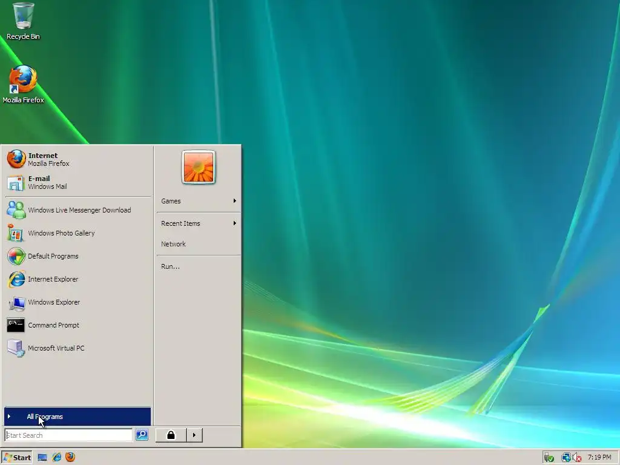Viewport: 620px width, 465px height.
Task: Expand the Games submenu
Action: coord(199,201)
